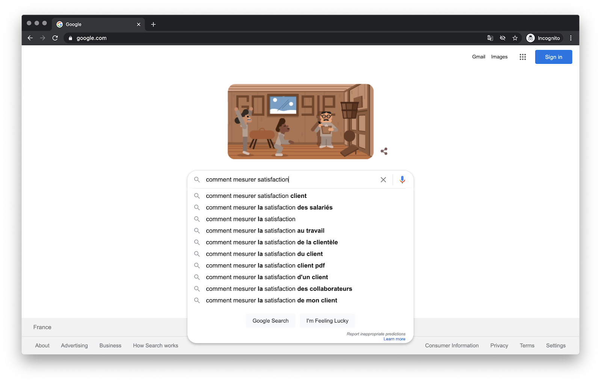Open the About footer link
Screen dimensions: 601x383
(x=42, y=345)
